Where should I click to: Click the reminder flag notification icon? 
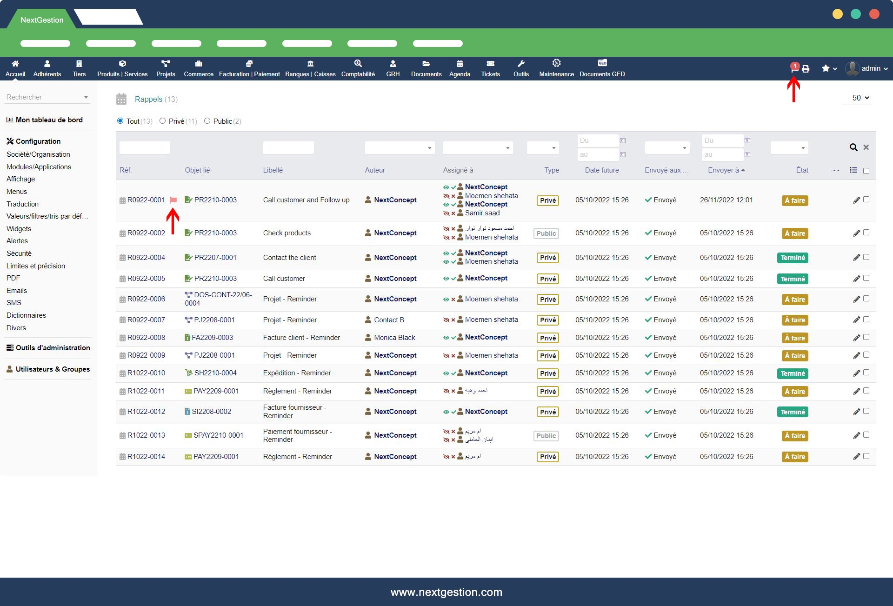[x=794, y=69]
